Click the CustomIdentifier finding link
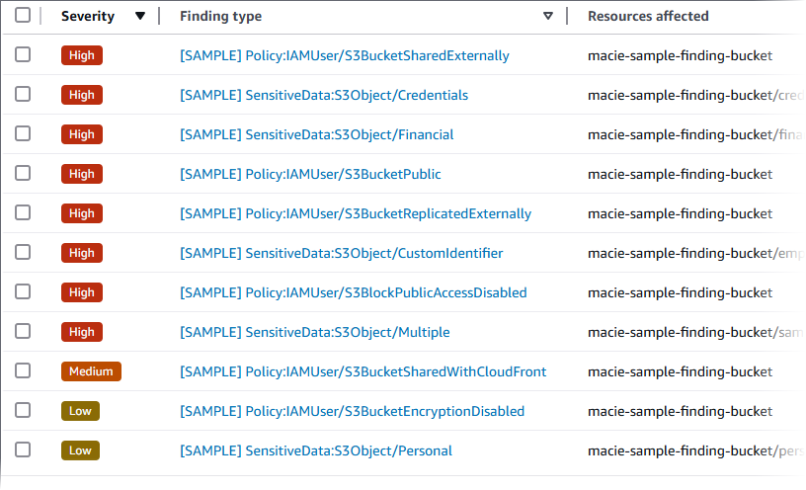The height and width of the screenshot is (490, 806). click(x=341, y=254)
